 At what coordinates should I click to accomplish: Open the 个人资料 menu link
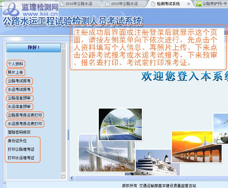click(x=15, y=64)
